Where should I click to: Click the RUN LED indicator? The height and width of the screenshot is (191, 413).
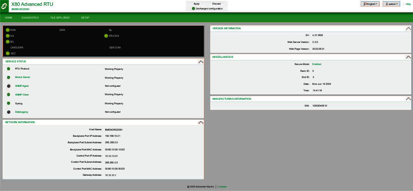point(8,30)
